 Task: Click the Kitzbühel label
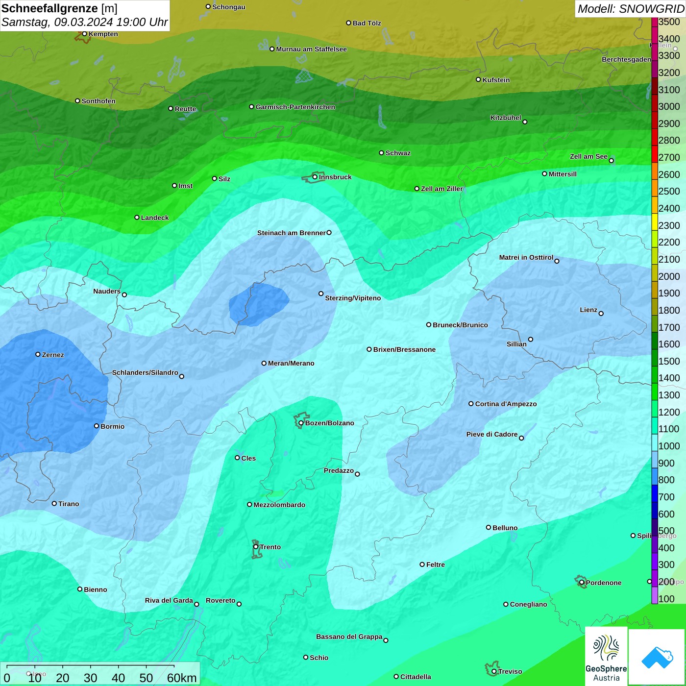(506, 118)
